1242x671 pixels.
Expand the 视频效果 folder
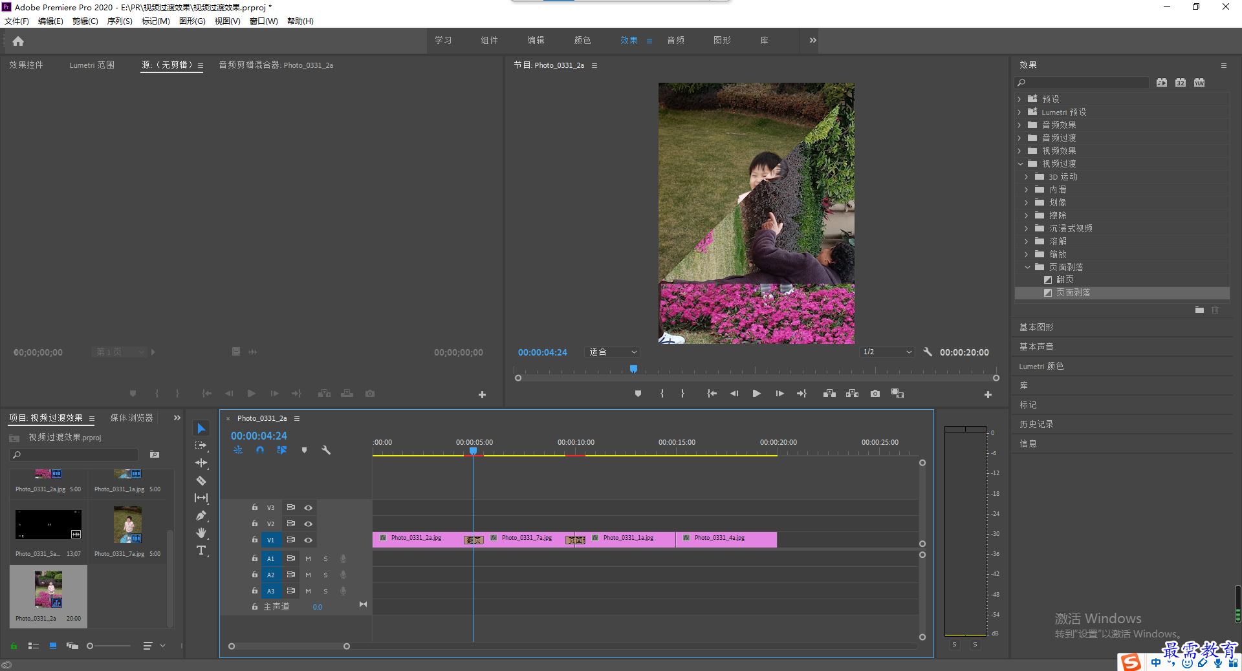pyautogui.click(x=1019, y=151)
